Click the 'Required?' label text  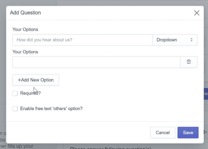coord(30,93)
